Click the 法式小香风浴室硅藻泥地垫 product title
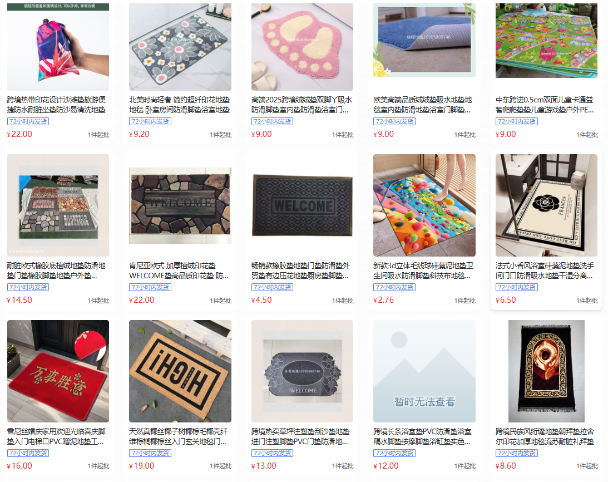This screenshot has width=608, height=482. click(x=545, y=270)
